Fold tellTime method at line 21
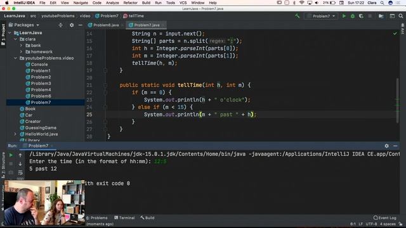Viewport: 406px width, 228px height. pyautogui.click(x=105, y=85)
